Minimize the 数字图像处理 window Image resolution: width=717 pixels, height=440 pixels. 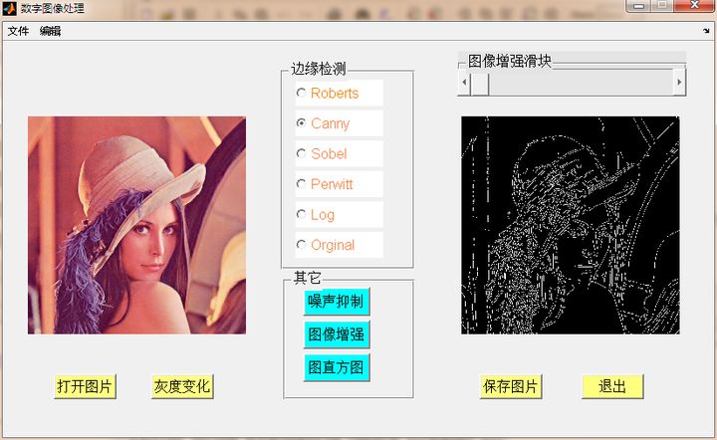[638, 6]
